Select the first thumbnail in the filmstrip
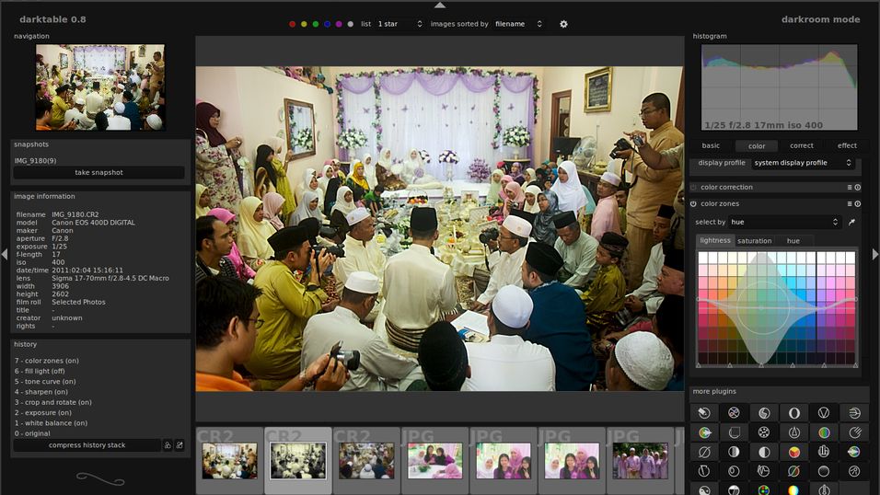 point(229,461)
